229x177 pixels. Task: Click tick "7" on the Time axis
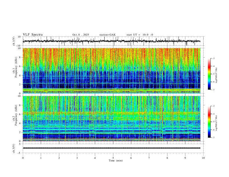point(149,158)
